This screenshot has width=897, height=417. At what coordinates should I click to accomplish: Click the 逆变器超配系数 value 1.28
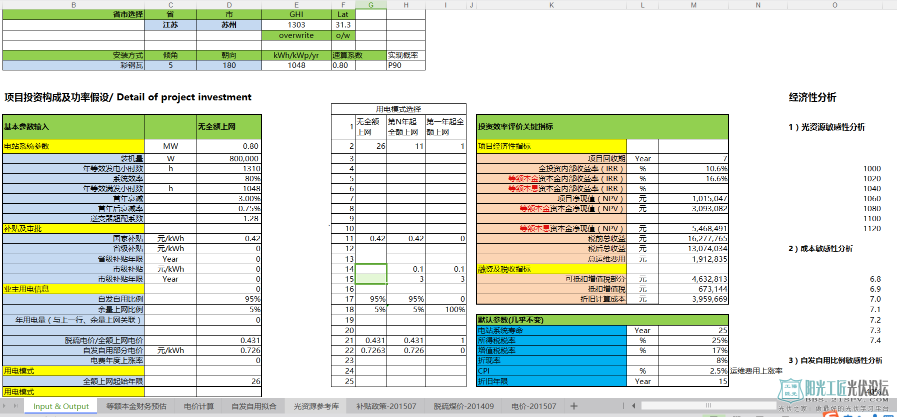229,219
